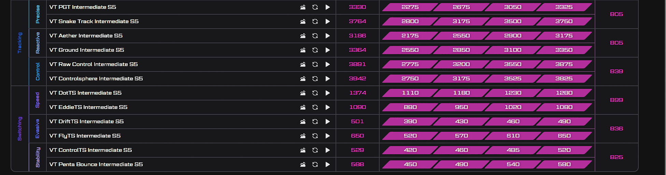Refresh score for VT DriftTS Intermediate S5
The width and height of the screenshot is (666, 175).
(315, 122)
